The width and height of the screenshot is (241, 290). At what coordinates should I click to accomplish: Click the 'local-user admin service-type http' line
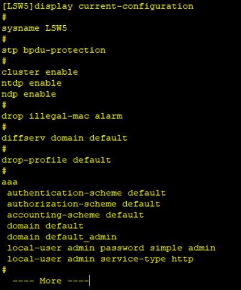(x=100, y=259)
